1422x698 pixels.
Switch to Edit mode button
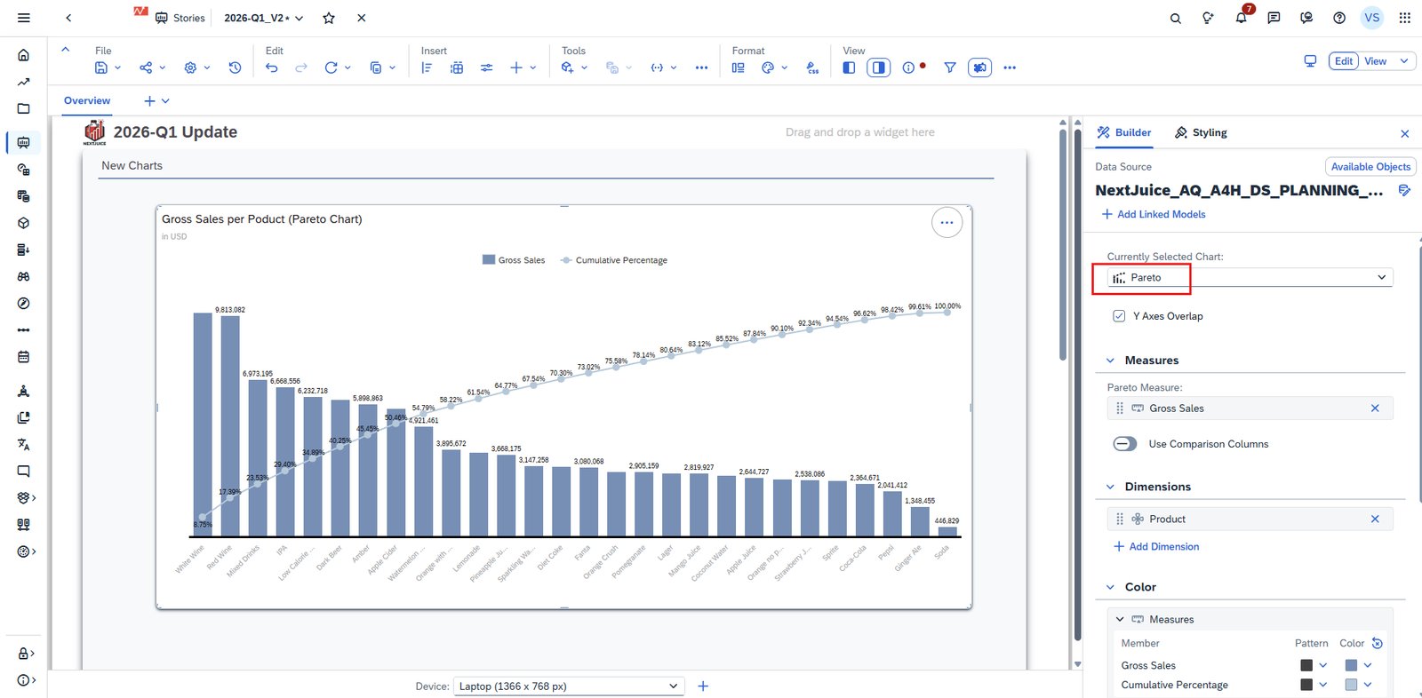(x=1344, y=61)
